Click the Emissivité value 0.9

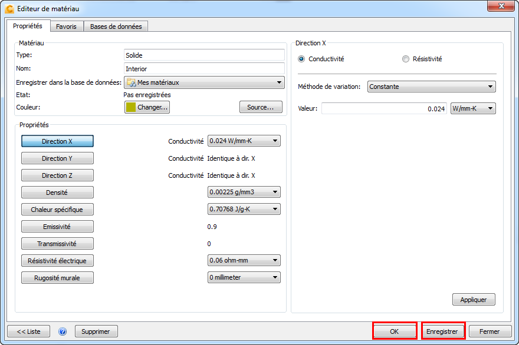click(x=212, y=227)
